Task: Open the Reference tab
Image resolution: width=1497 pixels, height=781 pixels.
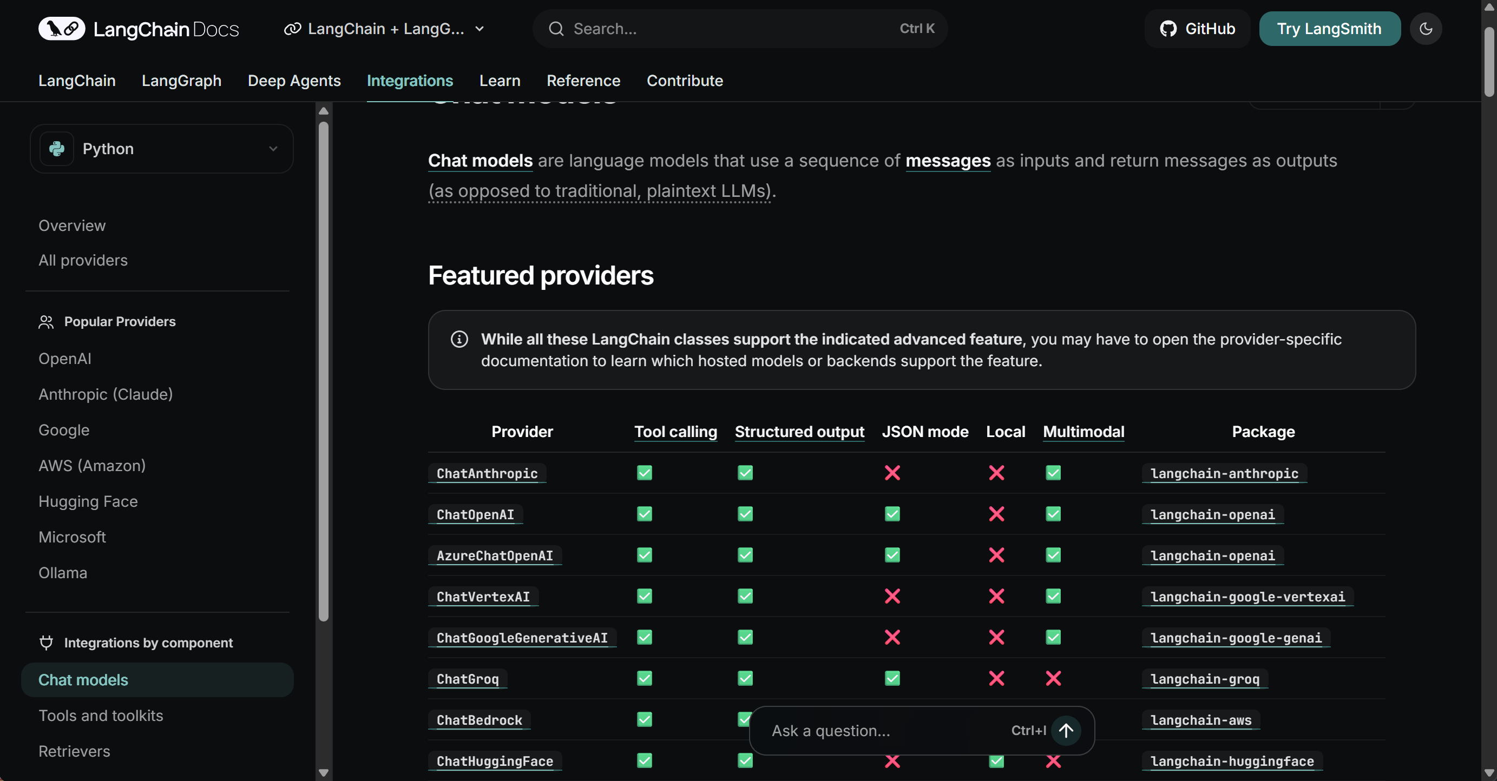Action: coord(583,80)
